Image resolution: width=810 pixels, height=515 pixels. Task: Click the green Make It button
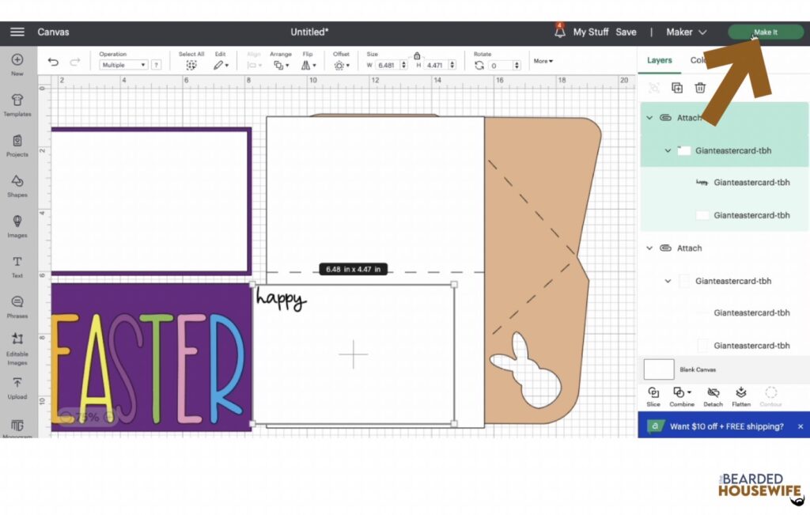(x=765, y=32)
